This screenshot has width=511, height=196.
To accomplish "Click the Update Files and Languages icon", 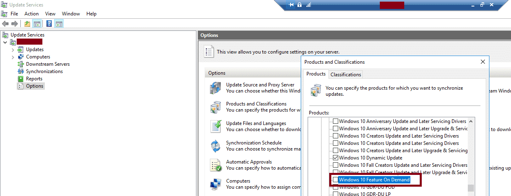I will click(216, 127).
